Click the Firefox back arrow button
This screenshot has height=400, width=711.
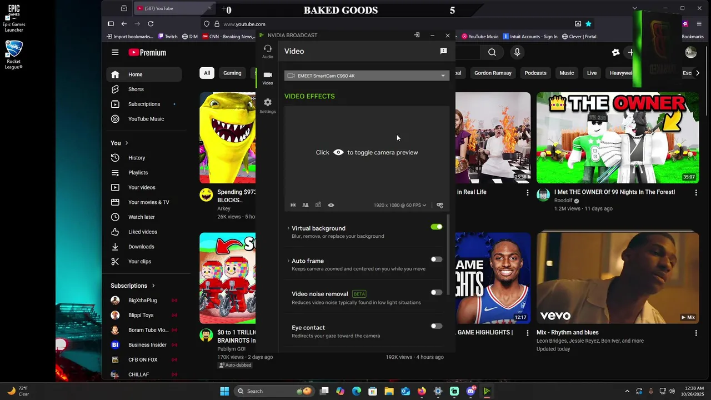[124, 24]
